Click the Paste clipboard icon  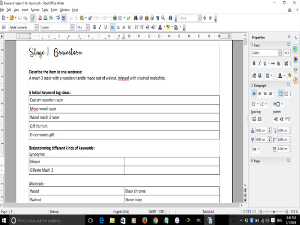[82, 18]
